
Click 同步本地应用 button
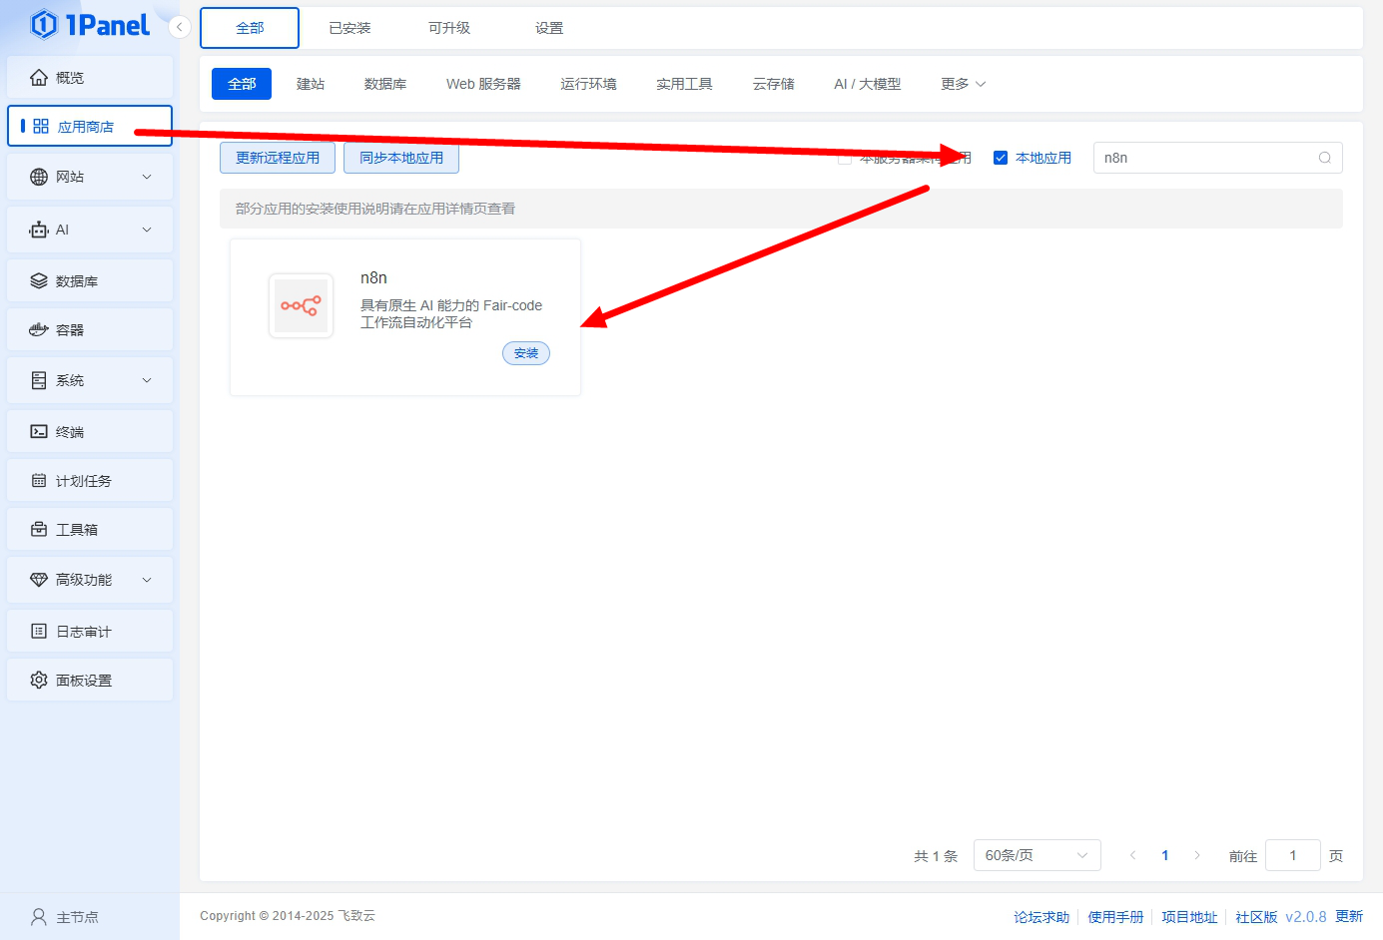pos(401,158)
